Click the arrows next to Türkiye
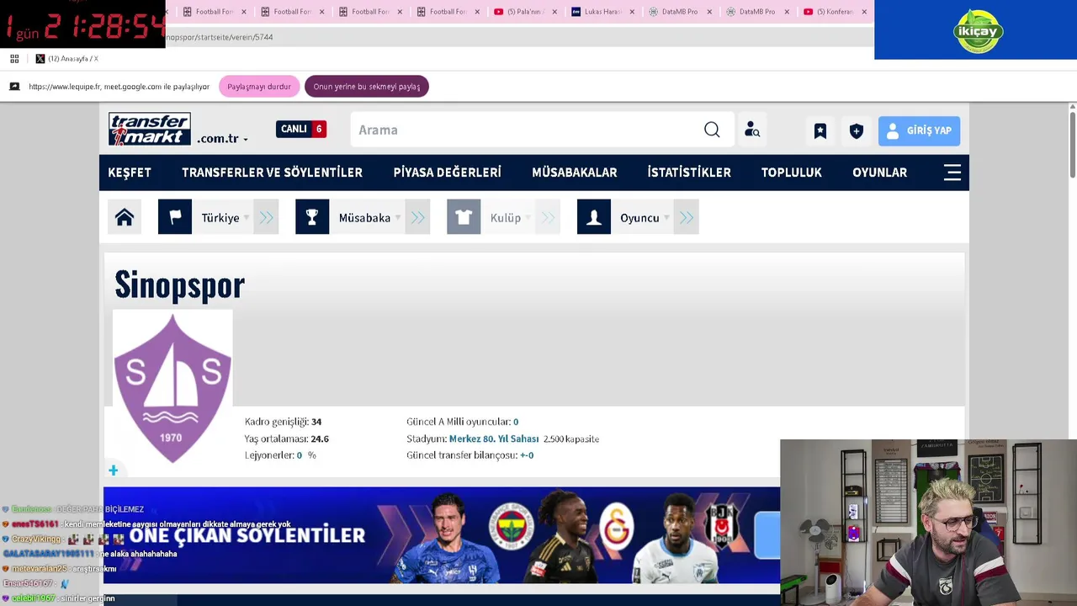Viewport: 1077px width, 606px height. pyautogui.click(x=266, y=217)
